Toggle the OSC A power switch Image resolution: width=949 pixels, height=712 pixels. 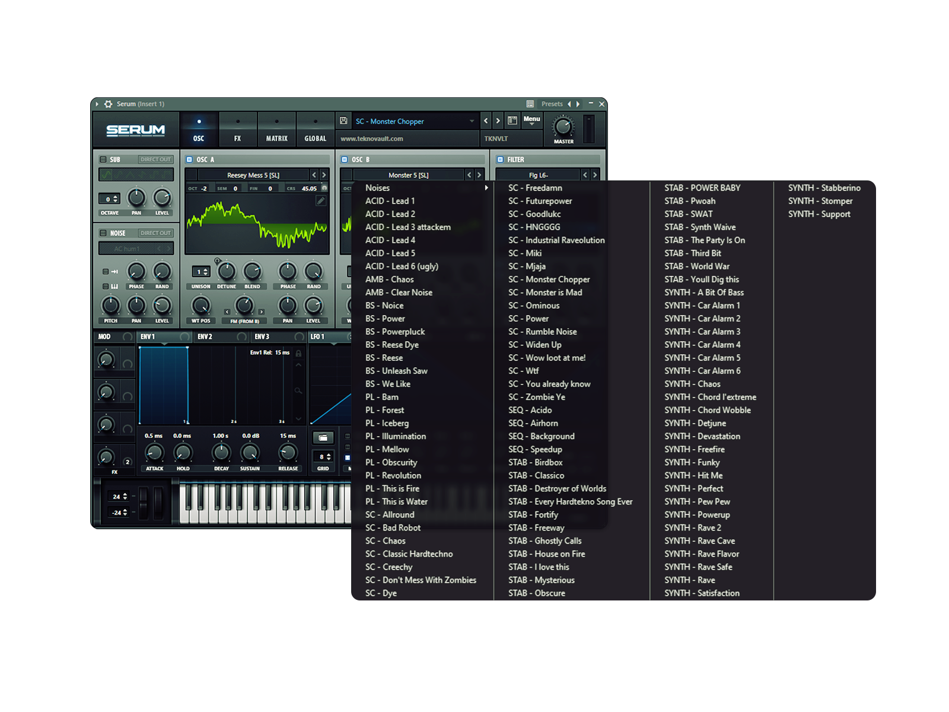point(189,160)
